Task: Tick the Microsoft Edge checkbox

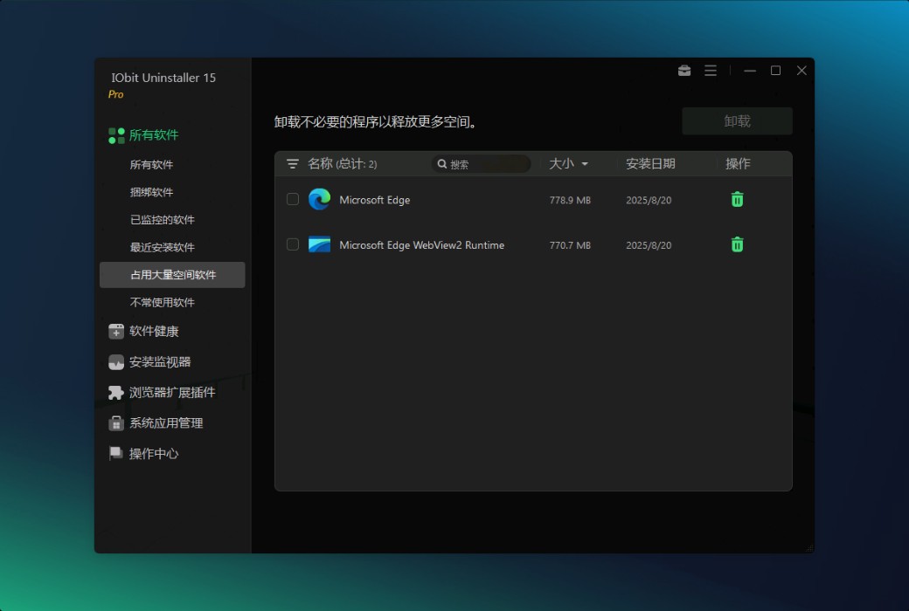Action: pos(293,199)
